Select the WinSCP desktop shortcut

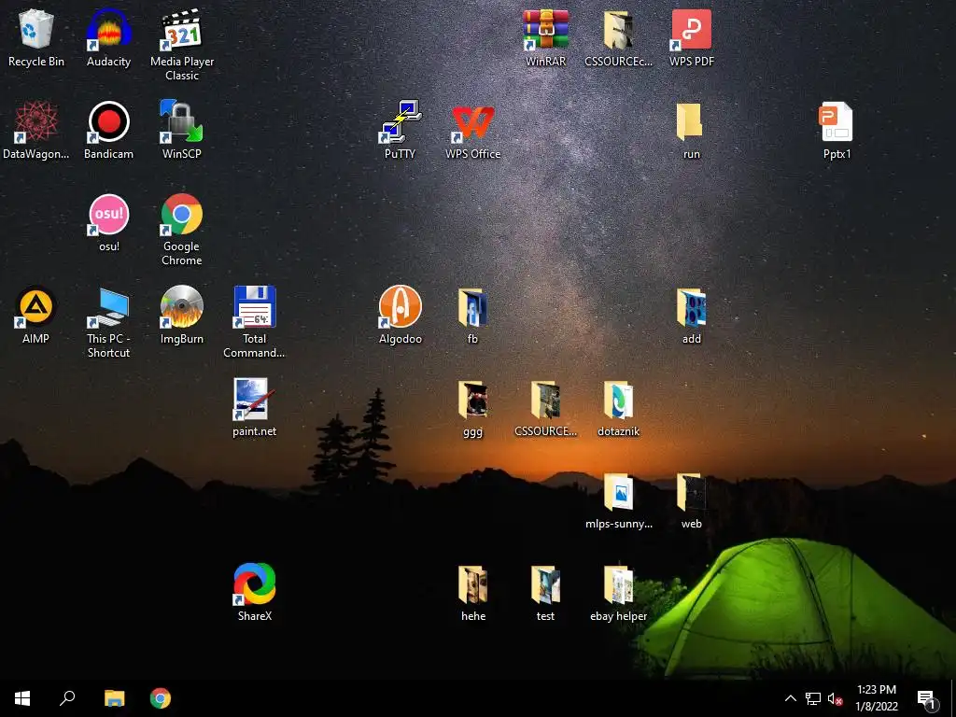(x=182, y=130)
